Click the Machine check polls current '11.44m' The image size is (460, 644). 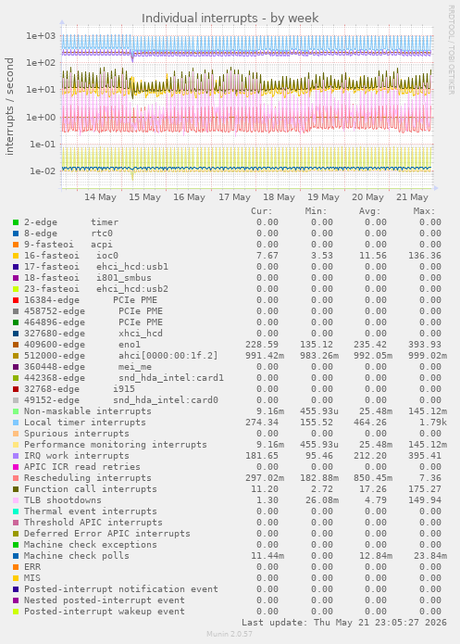point(267,556)
